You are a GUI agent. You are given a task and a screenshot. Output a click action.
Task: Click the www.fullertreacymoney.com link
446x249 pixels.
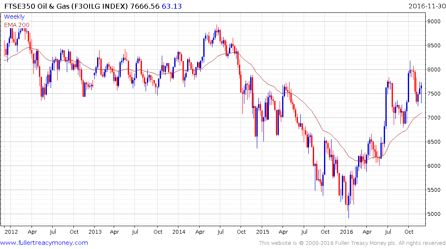click(x=44, y=243)
